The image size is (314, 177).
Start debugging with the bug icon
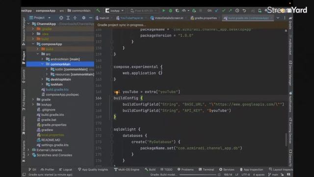tap(170, 10)
